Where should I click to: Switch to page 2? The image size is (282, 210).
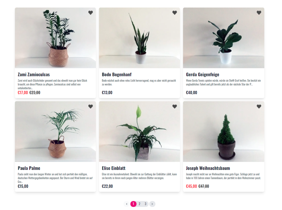click(x=139, y=204)
